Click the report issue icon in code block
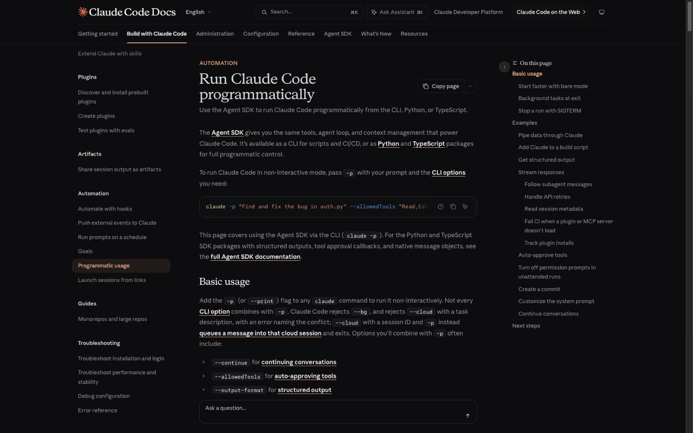 (x=440, y=207)
